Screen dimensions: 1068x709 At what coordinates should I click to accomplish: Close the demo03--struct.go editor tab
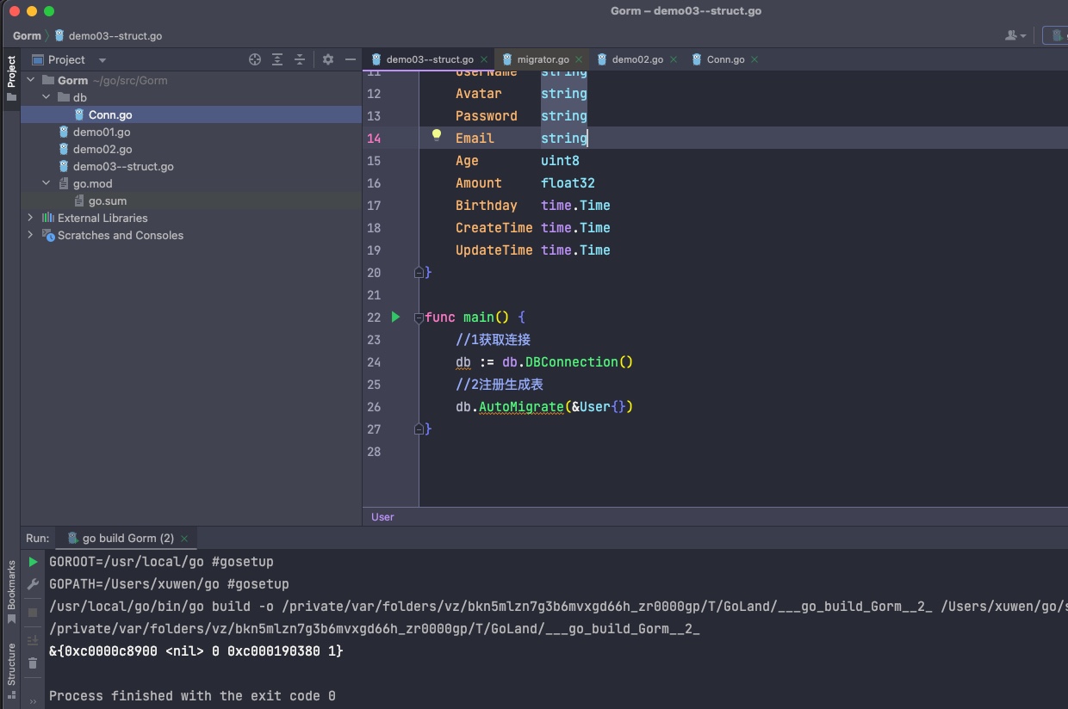point(484,59)
